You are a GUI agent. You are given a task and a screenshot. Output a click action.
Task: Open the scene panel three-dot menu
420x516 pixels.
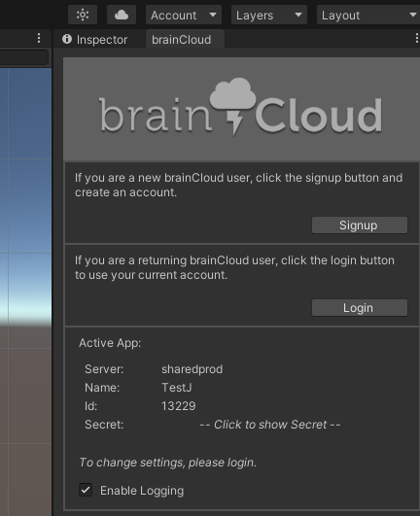coord(39,38)
